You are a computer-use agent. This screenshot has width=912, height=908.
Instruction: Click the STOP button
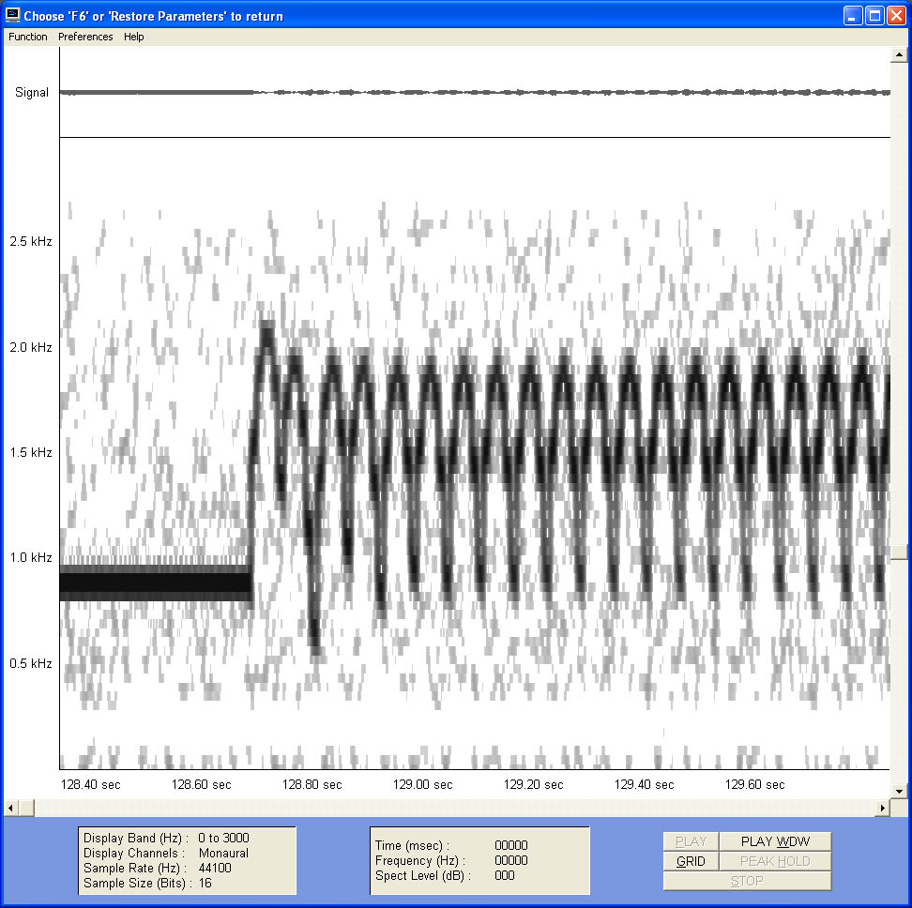748,881
